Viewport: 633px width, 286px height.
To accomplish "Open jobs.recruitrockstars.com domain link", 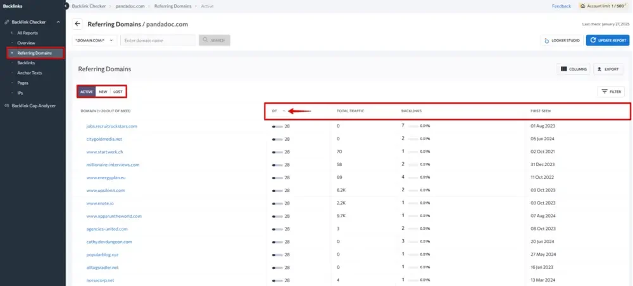I will 112,126.
